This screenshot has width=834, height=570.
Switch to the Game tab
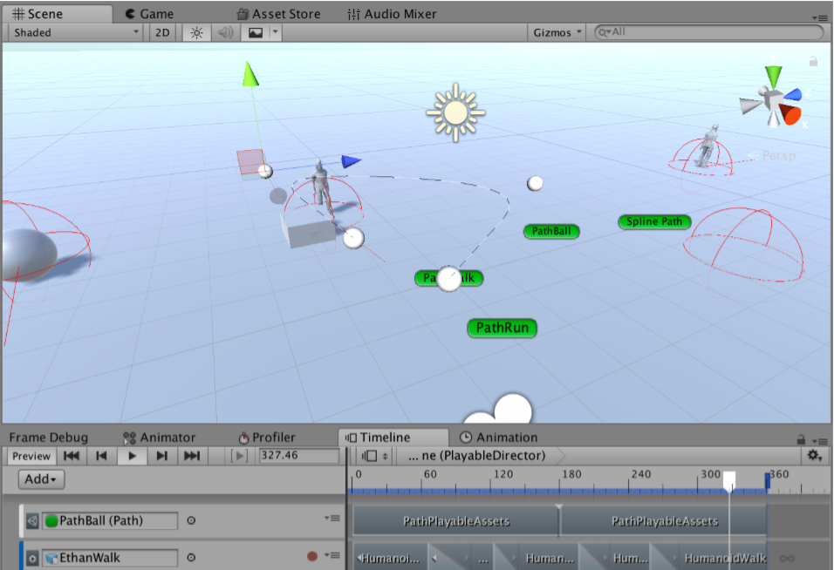point(148,13)
